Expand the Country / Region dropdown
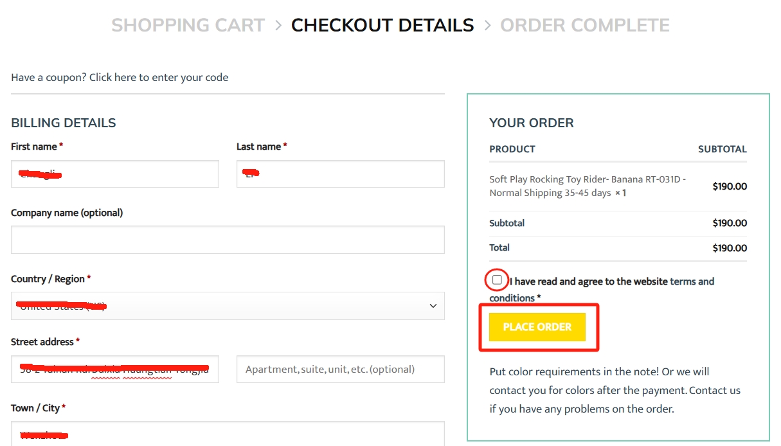Image resolution: width=781 pixels, height=446 pixels. pos(228,306)
